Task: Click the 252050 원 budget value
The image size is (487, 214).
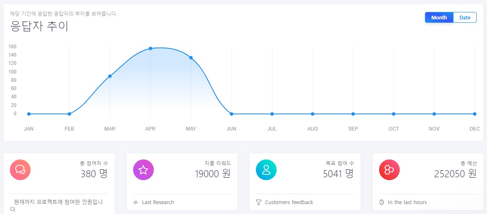Action: click(455, 174)
